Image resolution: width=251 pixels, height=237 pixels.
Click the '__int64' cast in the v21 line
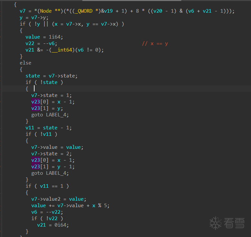point(62,50)
